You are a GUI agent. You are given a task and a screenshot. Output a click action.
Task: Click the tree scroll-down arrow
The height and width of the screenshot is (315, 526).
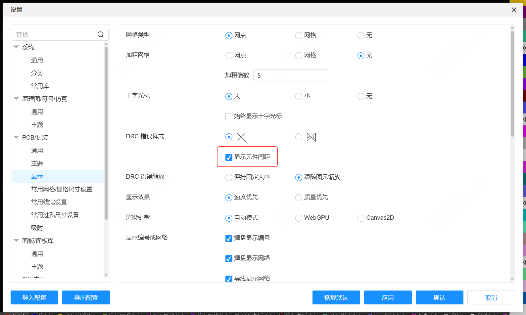coord(106,275)
